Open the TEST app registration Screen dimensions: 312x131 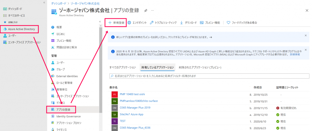pos(122,121)
